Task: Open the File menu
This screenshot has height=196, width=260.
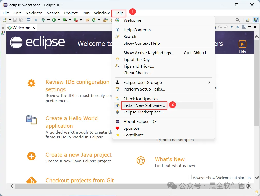Action: [x=6, y=13]
